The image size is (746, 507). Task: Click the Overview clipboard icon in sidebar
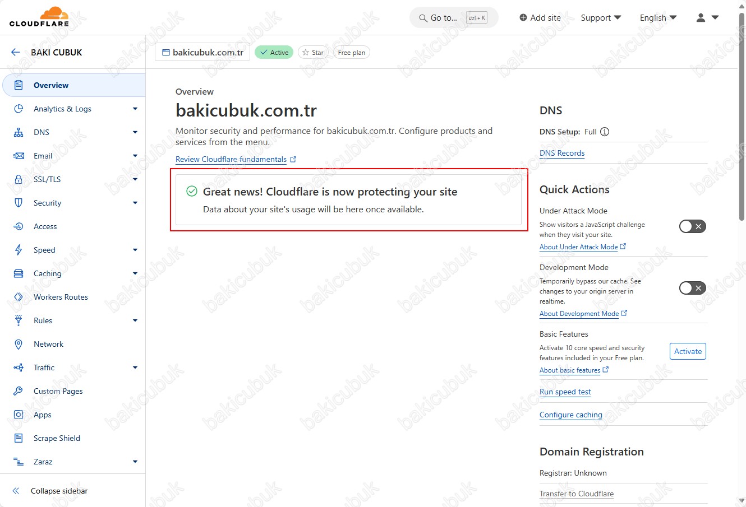pos(19,85)
